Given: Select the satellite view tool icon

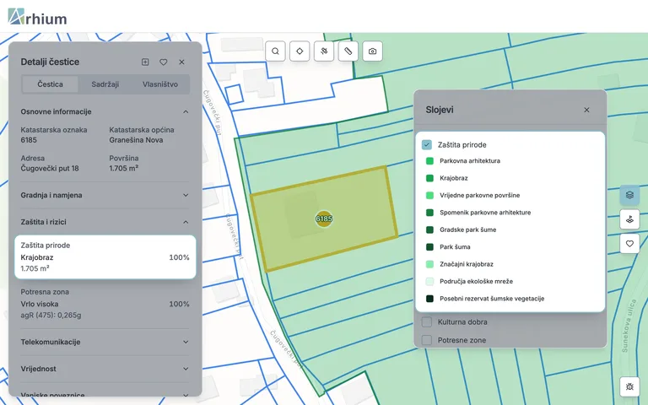Looking at the screenshot, I should [324, 51].
